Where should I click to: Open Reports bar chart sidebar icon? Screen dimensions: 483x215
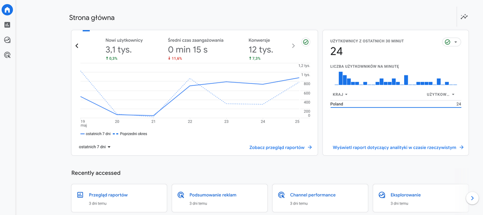tap(7, 25)
